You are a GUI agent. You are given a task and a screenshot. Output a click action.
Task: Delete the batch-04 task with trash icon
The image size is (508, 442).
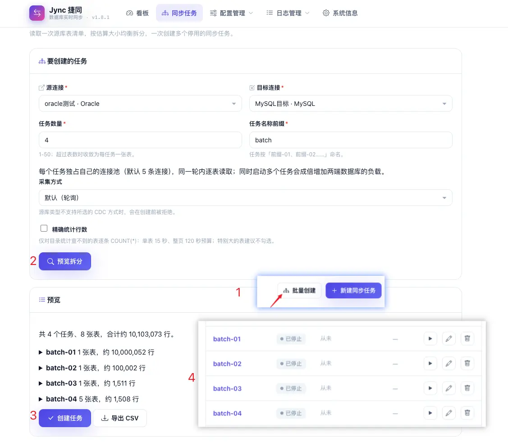[x=467, y=413]
